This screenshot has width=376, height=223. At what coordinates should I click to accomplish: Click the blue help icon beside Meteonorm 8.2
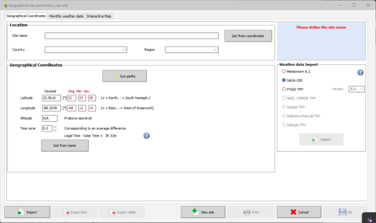click(360, 72)
